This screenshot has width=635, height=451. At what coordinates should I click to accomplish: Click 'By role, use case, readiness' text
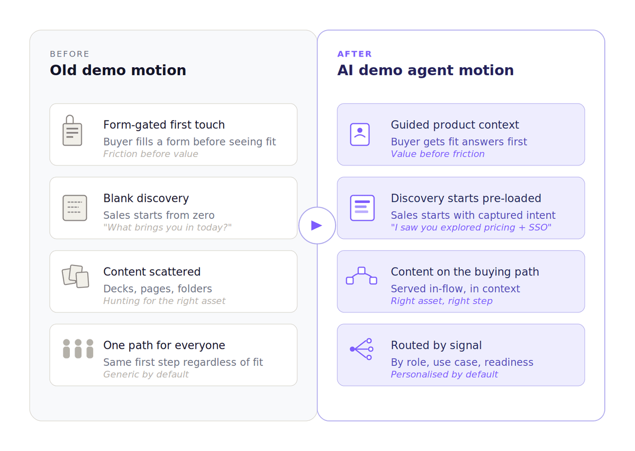tap(462, 362)
